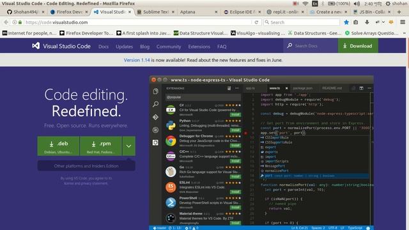This screenshot has height=230, width=409.
Task: Open the Blog menu item
Action: (144, 47)
